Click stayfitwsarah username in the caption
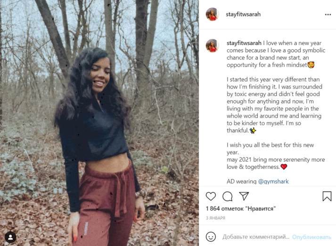 pyautogui.click(x=244, y=42)
